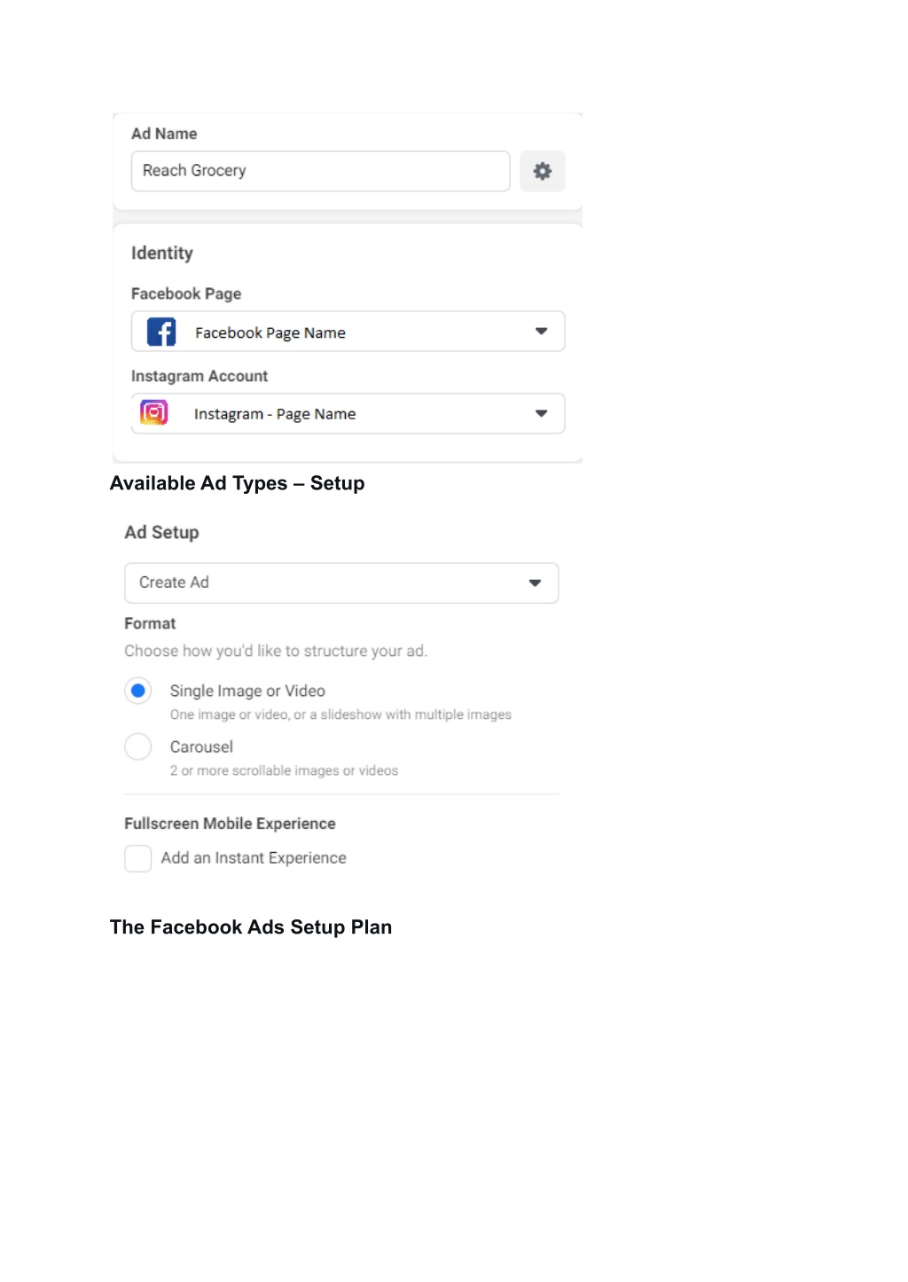
Task: Click the Facebook Page Name text
Action: 270,332
